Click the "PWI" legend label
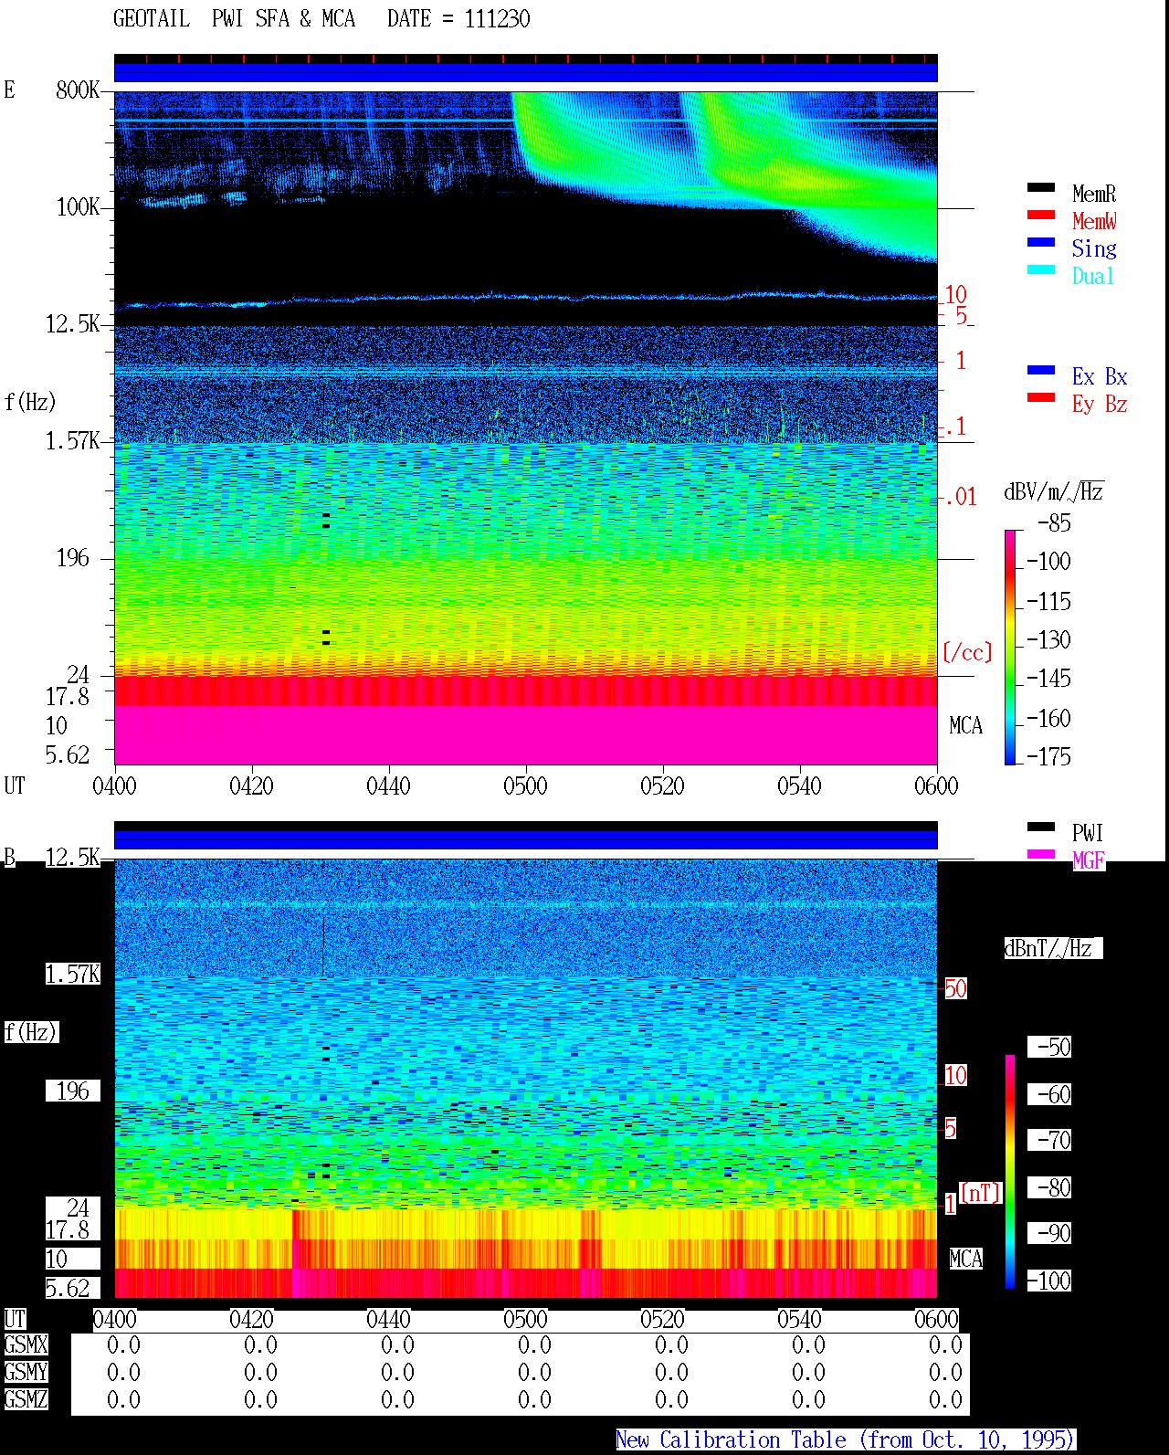The height and width of the screenshot is (1455, 1169). (x=1088, y=833)
